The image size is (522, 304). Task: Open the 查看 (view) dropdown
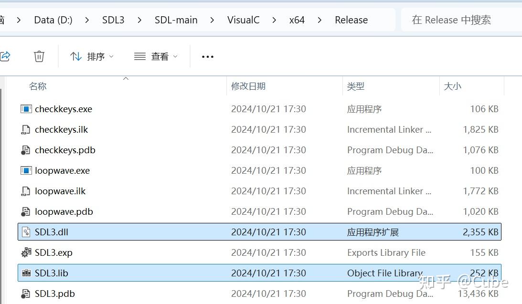156,56
